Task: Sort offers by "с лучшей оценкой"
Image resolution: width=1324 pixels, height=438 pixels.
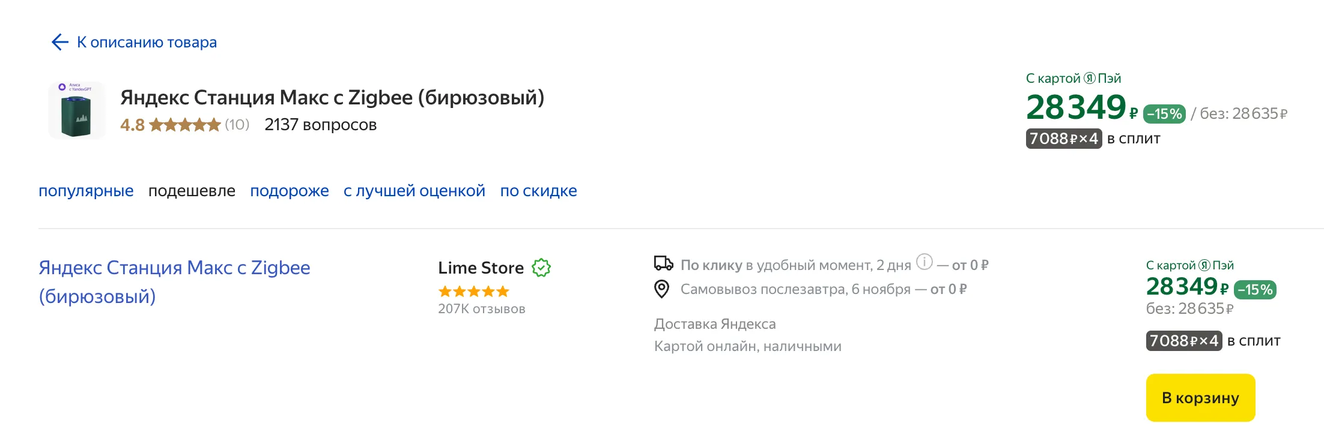Action: tap(414, 191)
